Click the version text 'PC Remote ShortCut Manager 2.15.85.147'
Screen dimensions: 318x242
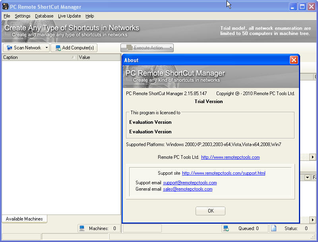tap(166, 94)
